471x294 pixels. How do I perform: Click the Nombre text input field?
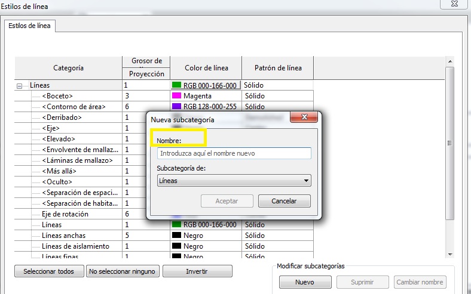234,153
